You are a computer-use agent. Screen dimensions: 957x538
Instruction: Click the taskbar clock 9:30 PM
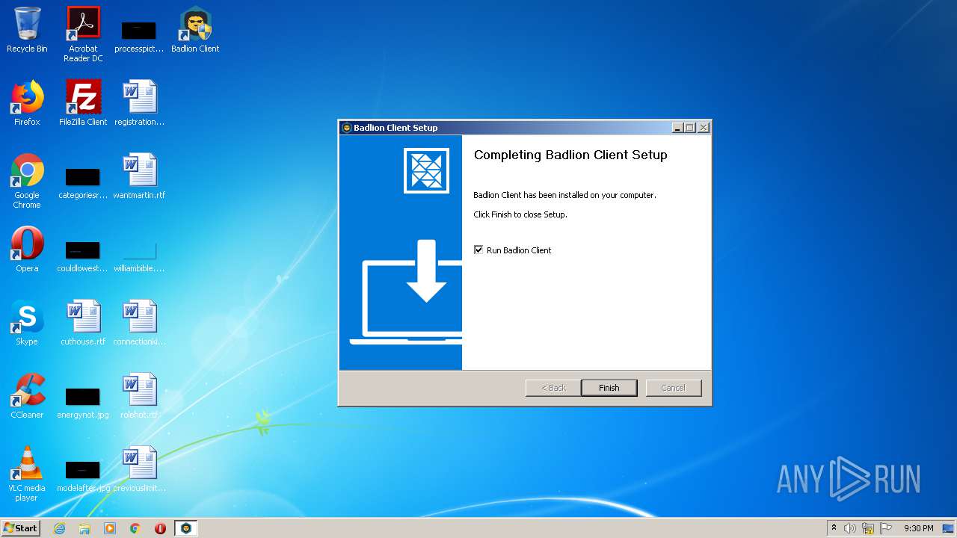918,528
